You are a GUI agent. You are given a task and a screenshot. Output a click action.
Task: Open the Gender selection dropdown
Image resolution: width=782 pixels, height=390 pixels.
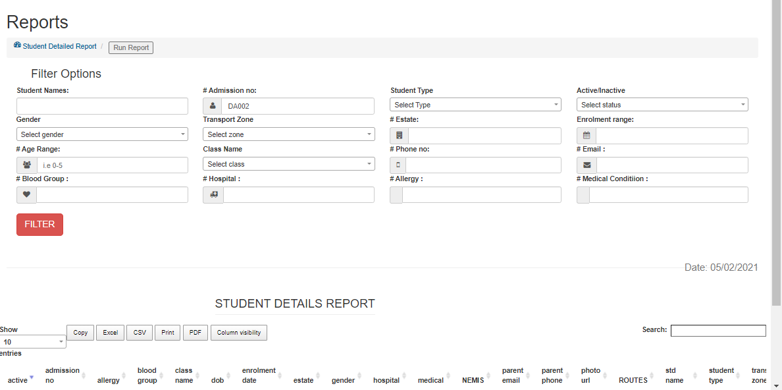(102, 134)
